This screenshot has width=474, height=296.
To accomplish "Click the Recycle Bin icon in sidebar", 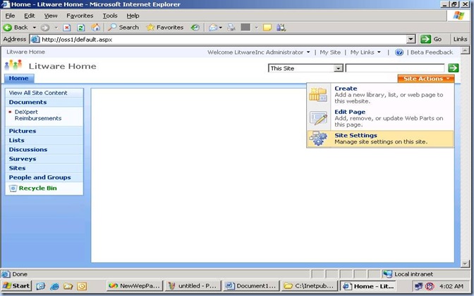I will tap(13, 188).
